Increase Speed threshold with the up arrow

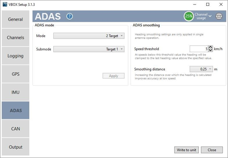pyautogui.click(x=210, y=47)
